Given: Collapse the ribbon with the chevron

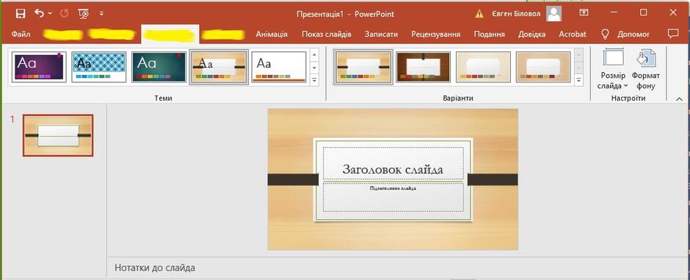Looking at the screenshot, I should 680,99.
